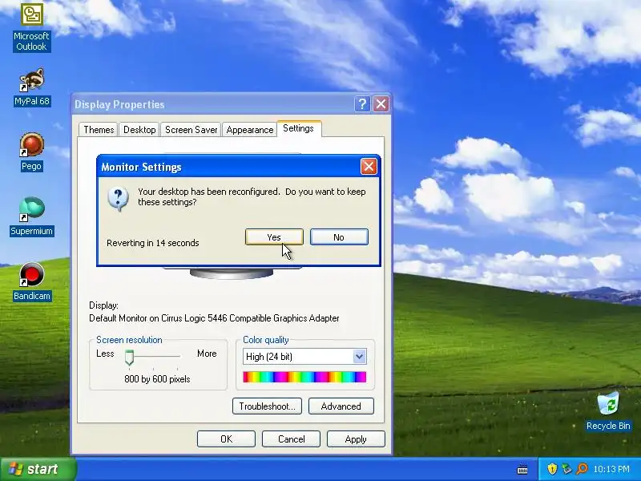Open the Microsoft Outlook desktop icon
This screenshot has width=641, height=481.
click(x=31, y=27)
